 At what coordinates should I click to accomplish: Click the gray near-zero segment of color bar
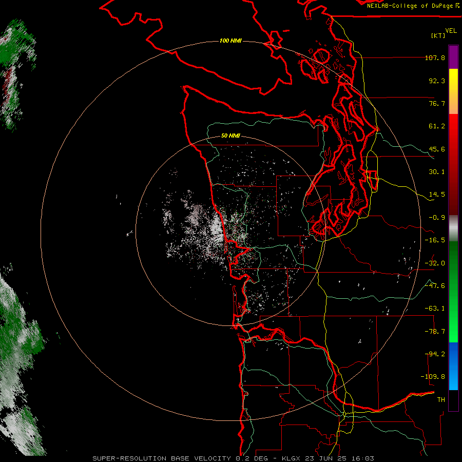click(x=453, y=228)
